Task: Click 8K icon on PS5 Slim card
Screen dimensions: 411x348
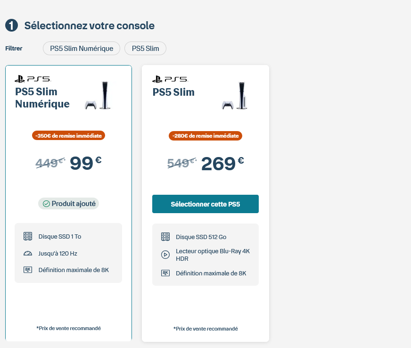Action: [165, 273]
